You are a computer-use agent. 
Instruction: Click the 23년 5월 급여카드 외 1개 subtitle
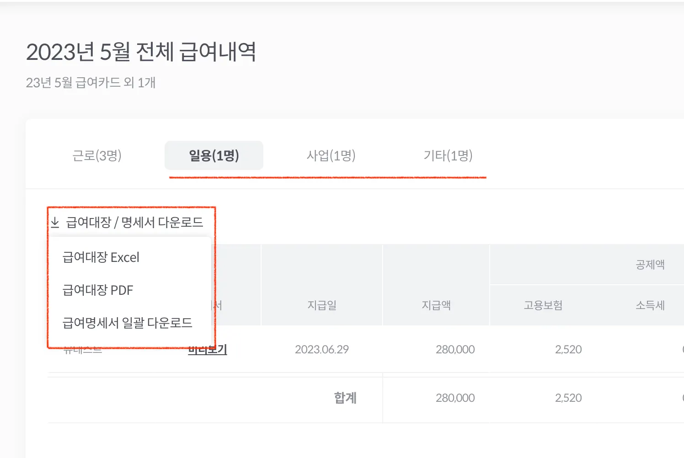[x=91, y=83]
